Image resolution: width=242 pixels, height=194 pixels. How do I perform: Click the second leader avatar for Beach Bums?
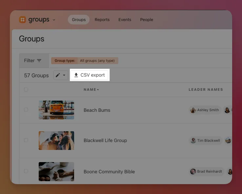pos(227,110)
